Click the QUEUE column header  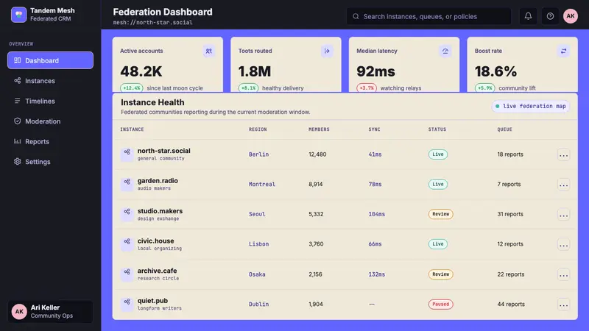pyautogui.click(x=504, y=129)
